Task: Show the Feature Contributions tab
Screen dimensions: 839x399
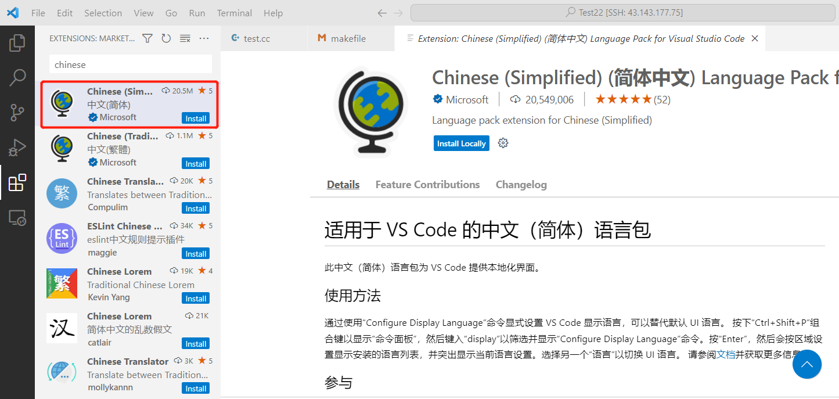Action: [427, 185]
